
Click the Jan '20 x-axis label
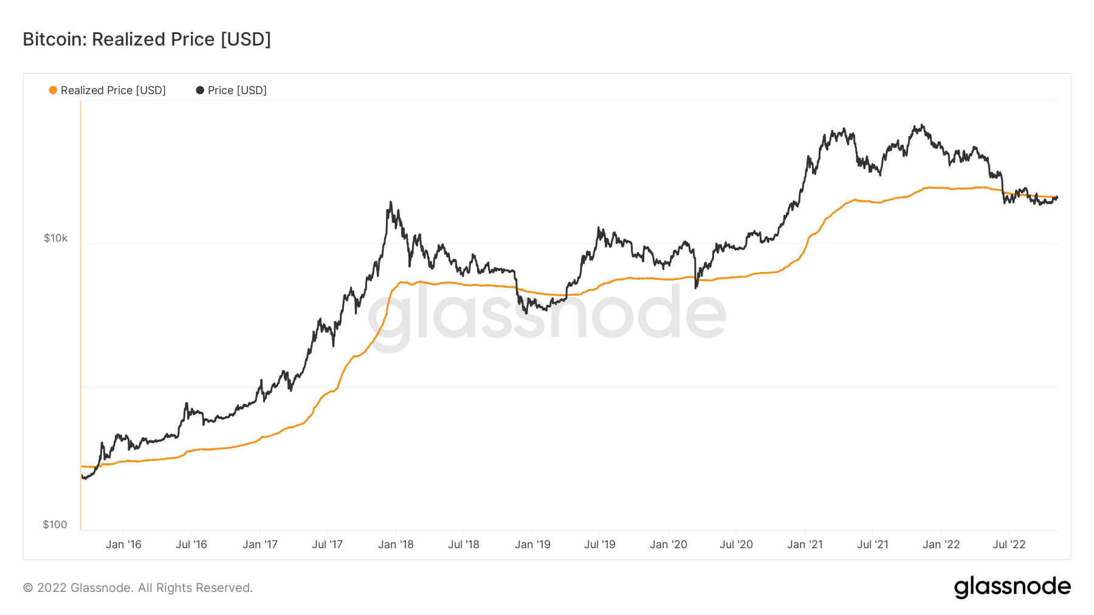(669, 545)
